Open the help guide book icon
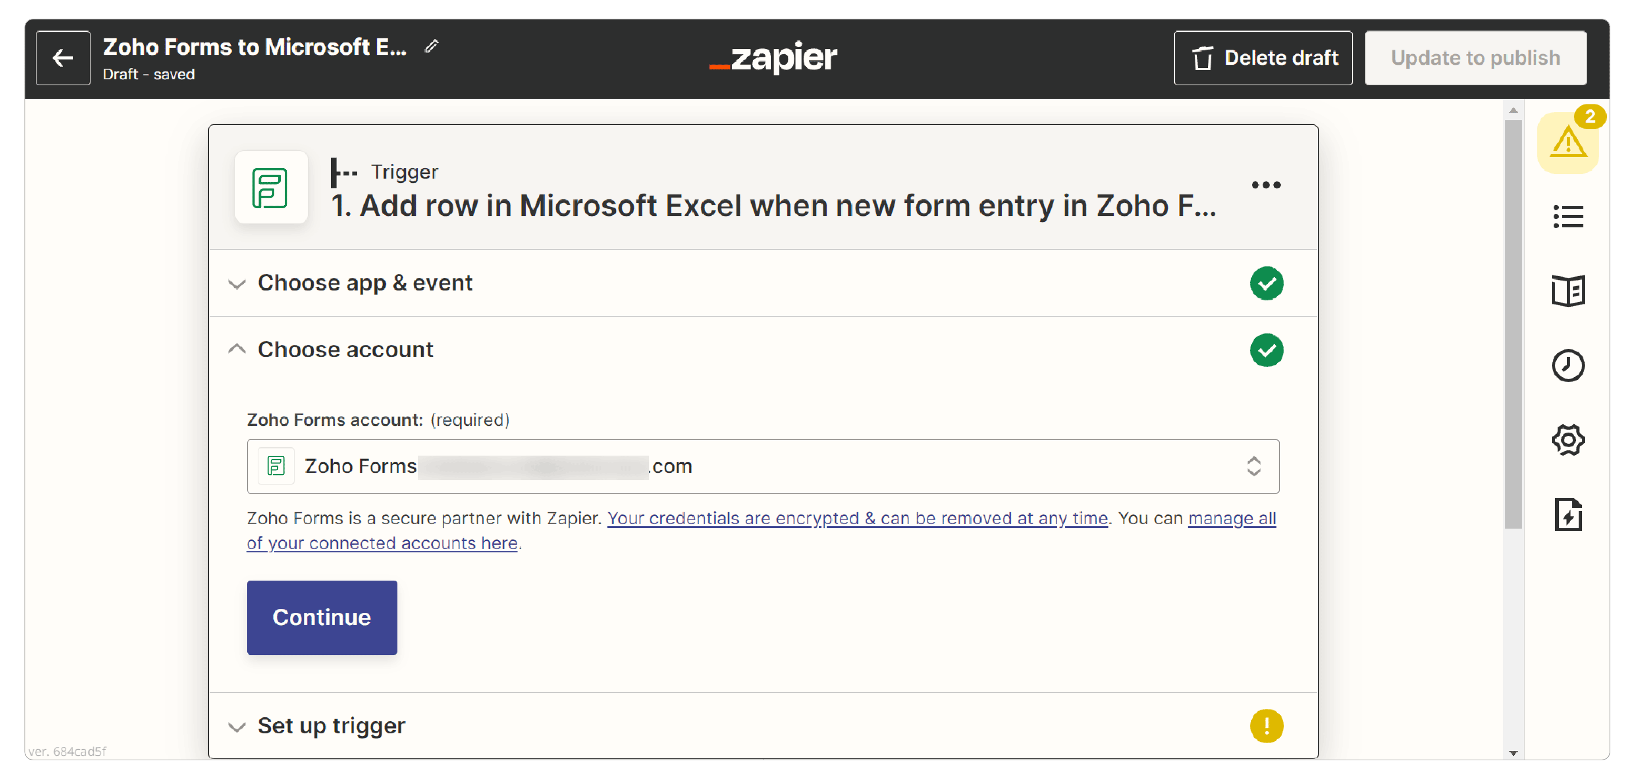 click(1567, 291)
